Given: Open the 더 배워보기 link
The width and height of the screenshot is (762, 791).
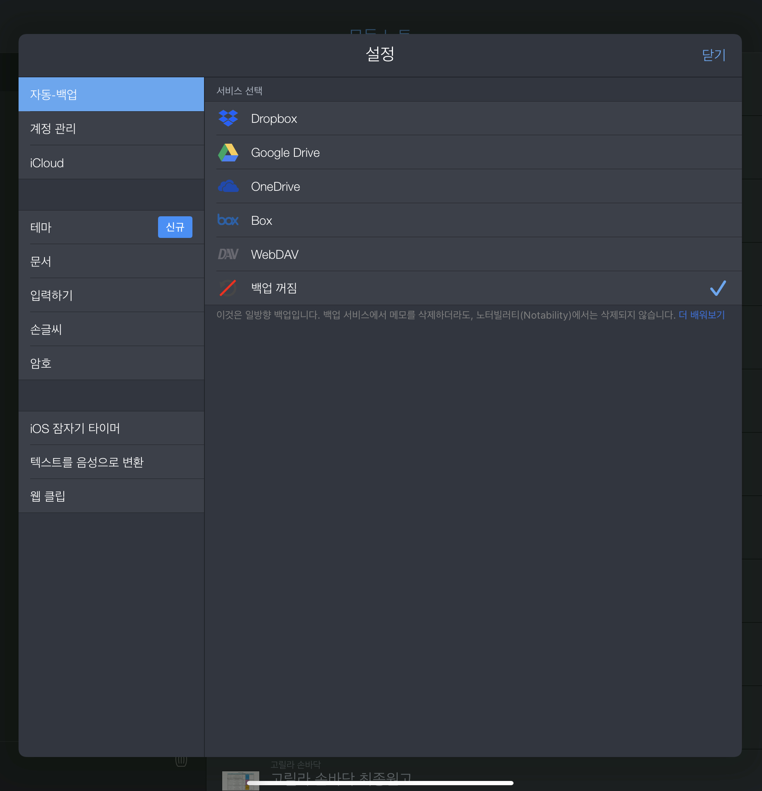Looking at the screenshot, I should point(702,315).
